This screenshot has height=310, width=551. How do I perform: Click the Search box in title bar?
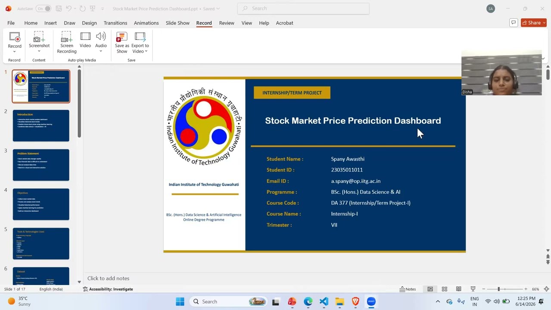pos(303,8)
